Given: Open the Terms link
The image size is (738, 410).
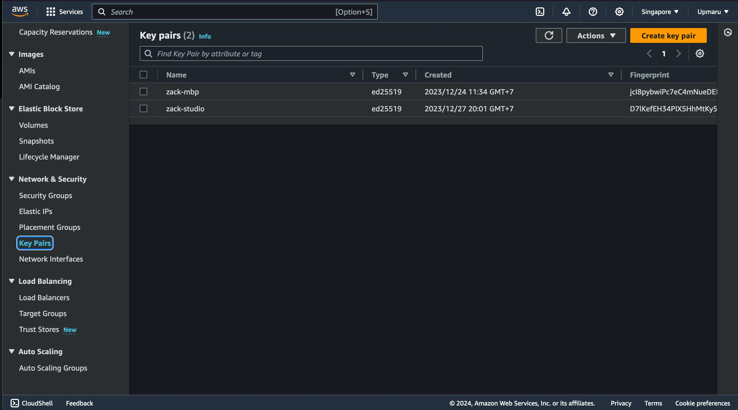Looking at the screenshot, I should coord(653,403).
